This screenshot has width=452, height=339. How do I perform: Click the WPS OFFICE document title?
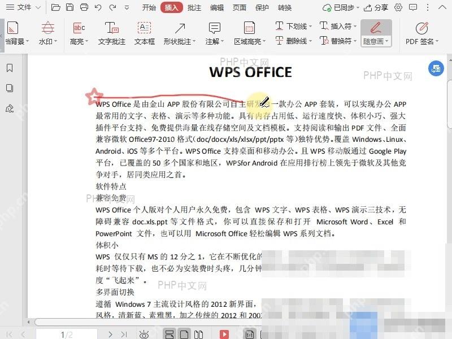pyautogui.click(x=250, y=72)
